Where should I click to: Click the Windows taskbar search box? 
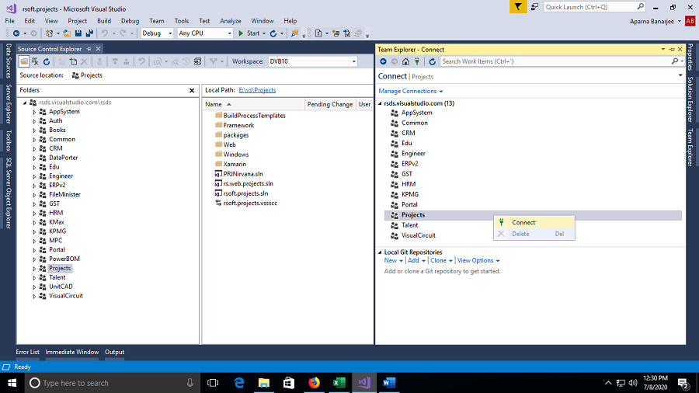[111, 383]
